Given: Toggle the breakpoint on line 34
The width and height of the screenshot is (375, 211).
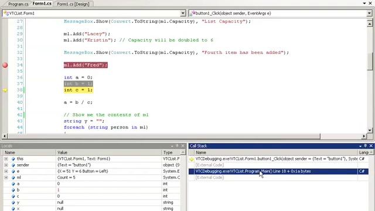Looking at the screenshot, I should tap(5, 65).
